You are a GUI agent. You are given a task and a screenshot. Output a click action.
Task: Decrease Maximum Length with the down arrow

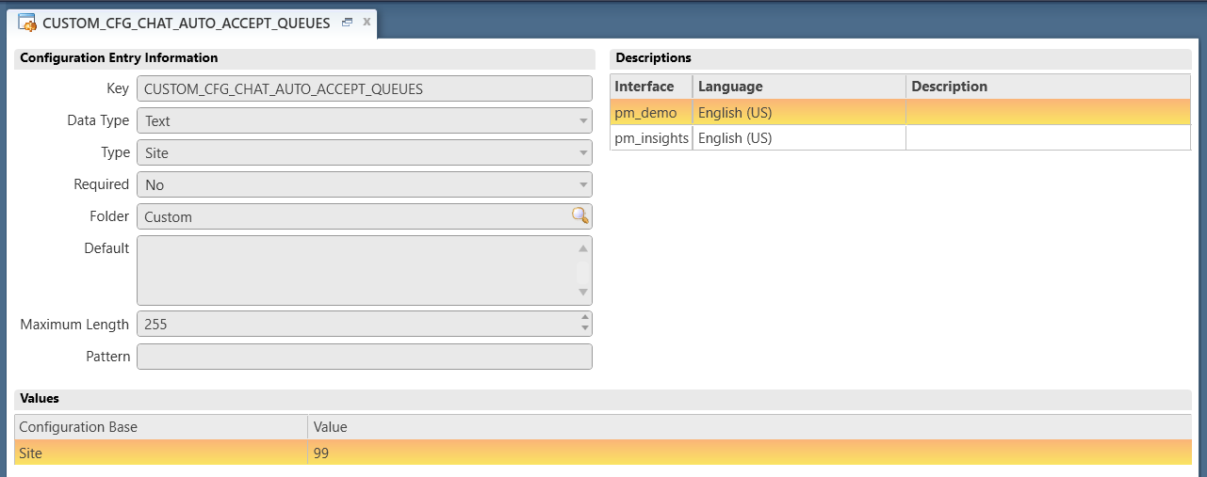585,329
